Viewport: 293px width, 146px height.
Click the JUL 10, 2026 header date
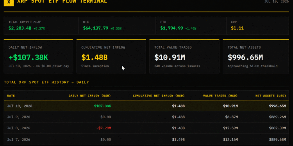[x=277, y=2]
